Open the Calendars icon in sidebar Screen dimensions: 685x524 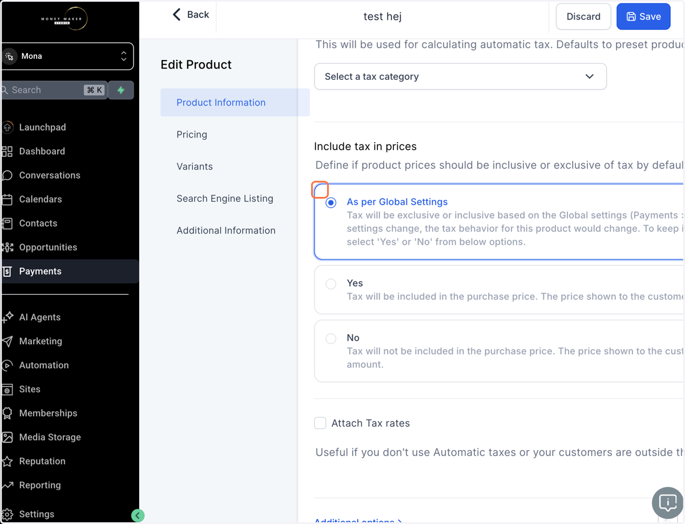[7, 199]
